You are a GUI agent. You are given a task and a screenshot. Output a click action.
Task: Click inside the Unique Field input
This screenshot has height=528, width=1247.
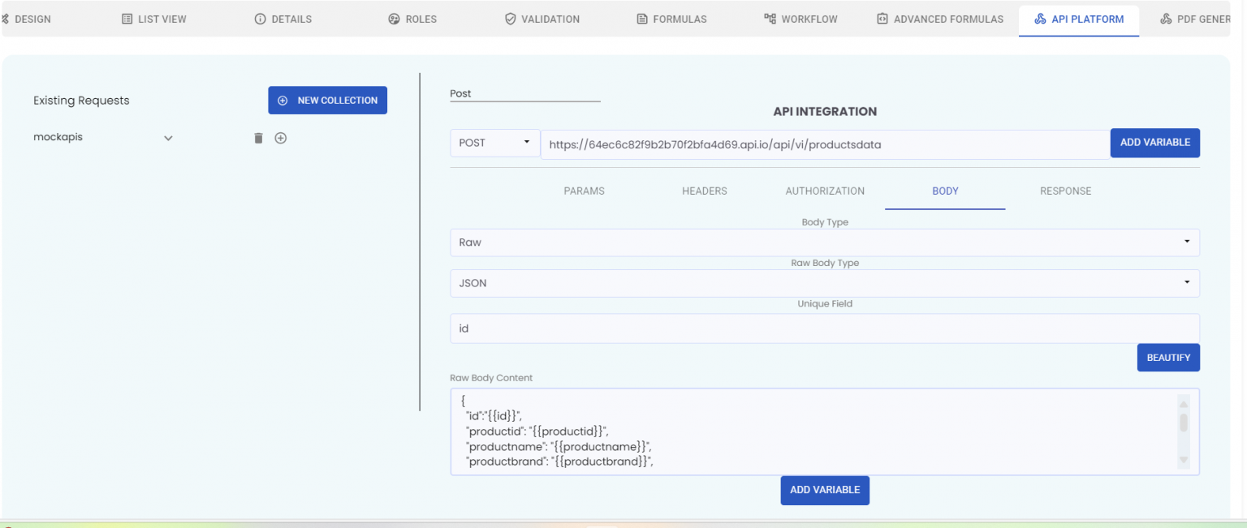(824, 328)
